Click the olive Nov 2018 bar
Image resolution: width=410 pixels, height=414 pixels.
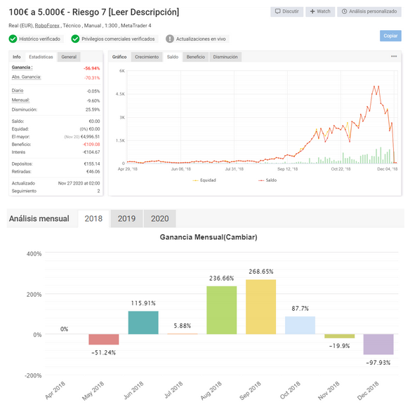(340, 336)
